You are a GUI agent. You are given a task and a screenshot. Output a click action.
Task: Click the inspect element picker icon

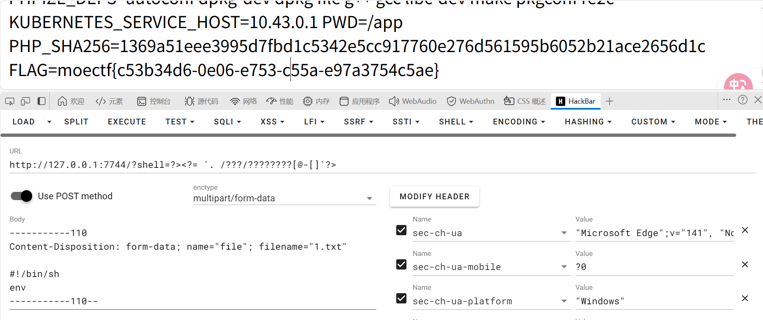10,101
